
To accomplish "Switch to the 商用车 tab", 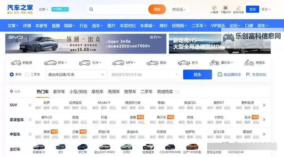I will pyautogui.click(x=114, y=92).
